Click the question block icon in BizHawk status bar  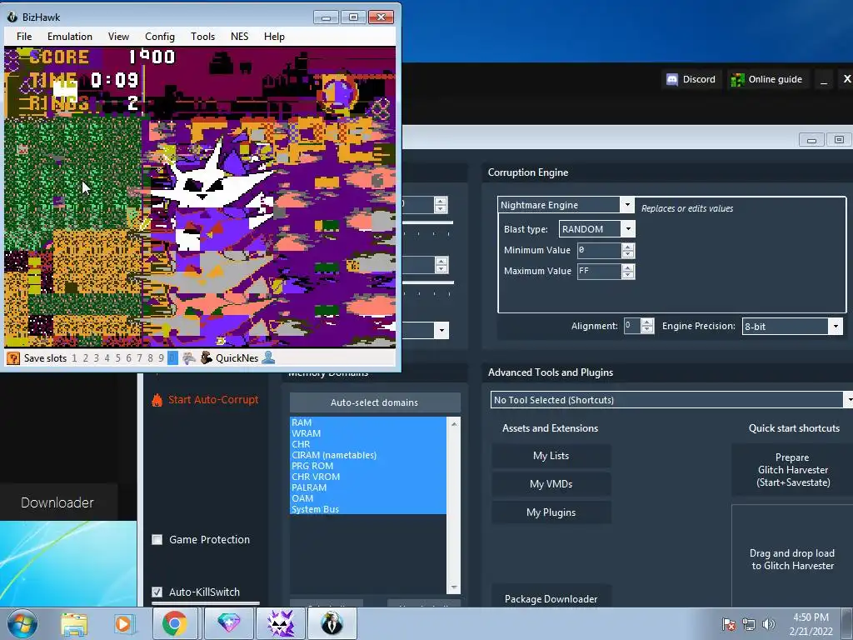click(13, 358)
